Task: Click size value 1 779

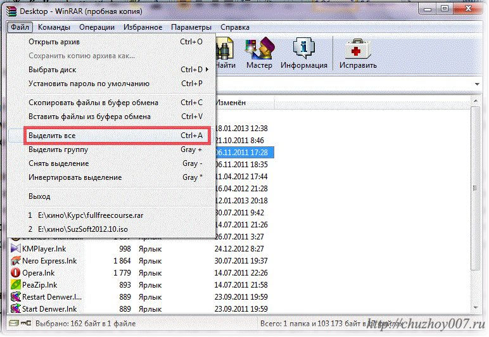Action: coord(122,273)
